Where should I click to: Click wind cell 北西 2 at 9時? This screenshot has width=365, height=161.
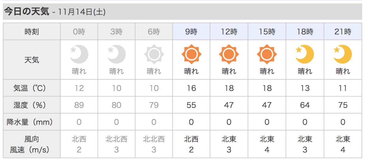tap(192, 144)
